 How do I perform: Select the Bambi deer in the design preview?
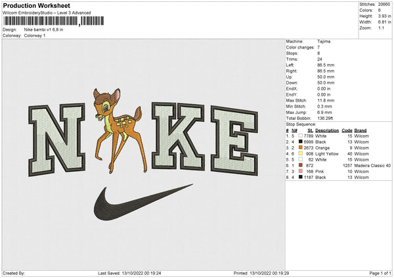[119, 130]
